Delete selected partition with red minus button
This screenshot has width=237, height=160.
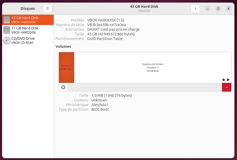click(x=226, y=87)
